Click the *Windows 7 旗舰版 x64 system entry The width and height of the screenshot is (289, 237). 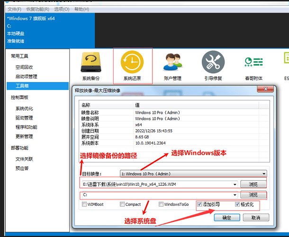[31, 18]
